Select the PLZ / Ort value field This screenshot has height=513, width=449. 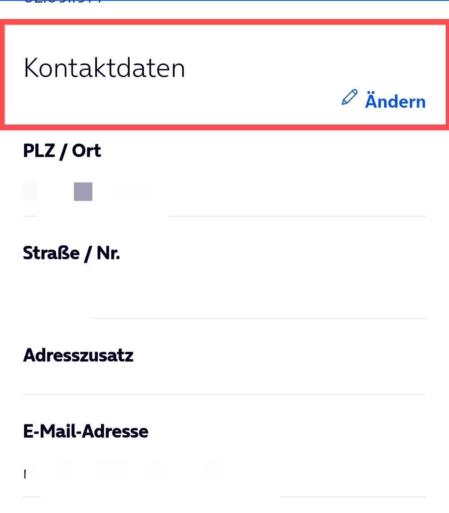(224, 192)
